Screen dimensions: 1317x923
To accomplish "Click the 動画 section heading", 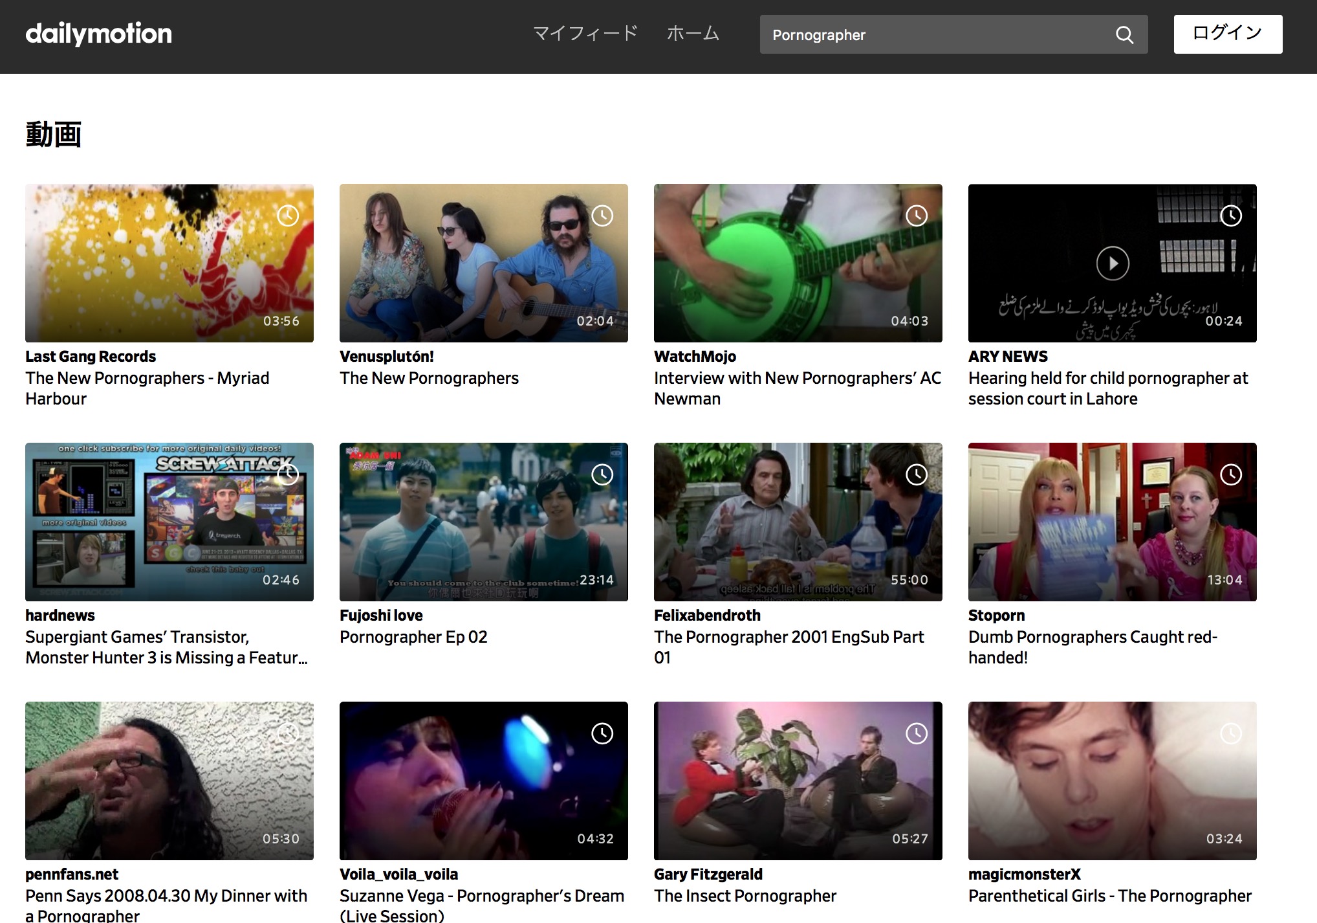I will [54, 135].
